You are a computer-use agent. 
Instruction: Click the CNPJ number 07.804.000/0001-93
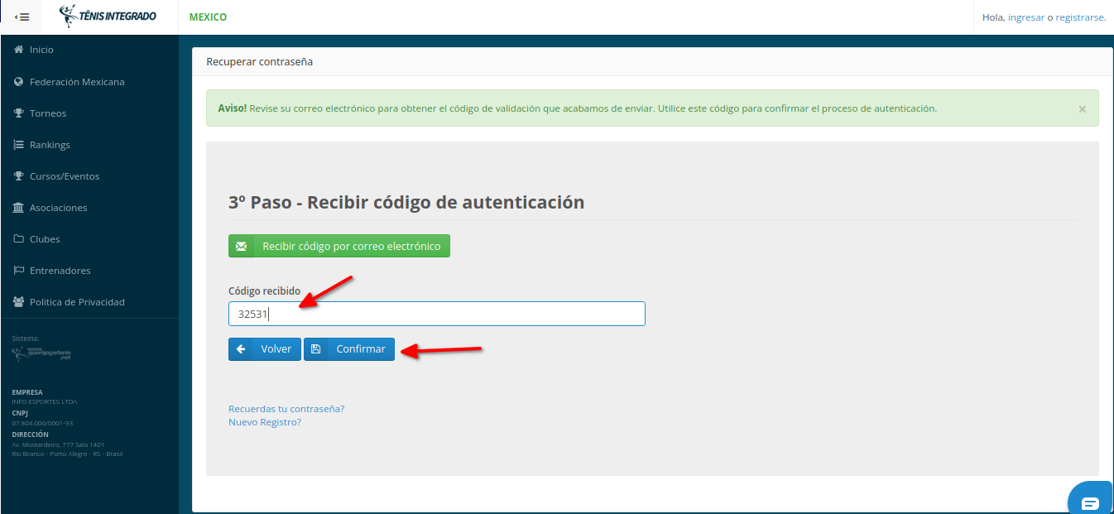[x=42, y=423]
